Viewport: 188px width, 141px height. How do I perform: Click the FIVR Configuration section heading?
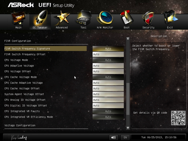pos(18,41)
